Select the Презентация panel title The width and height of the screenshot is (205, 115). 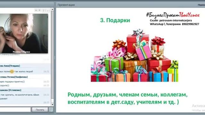[66, 5]
